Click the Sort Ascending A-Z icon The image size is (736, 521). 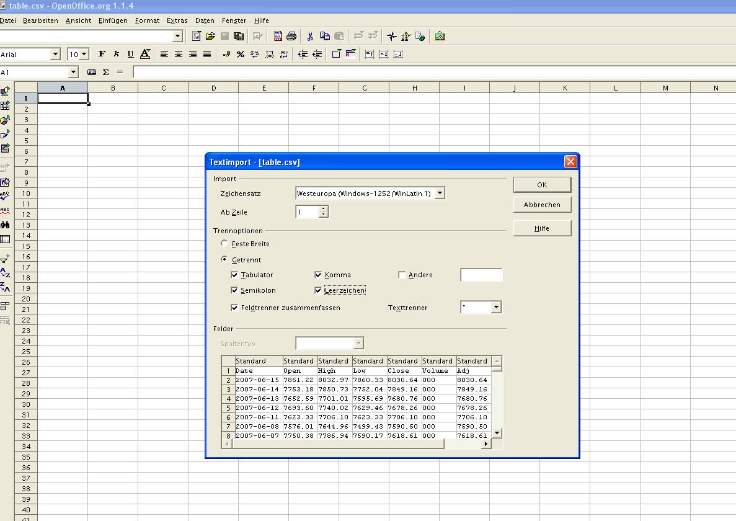pyautogui.click(x=5, y=273)
